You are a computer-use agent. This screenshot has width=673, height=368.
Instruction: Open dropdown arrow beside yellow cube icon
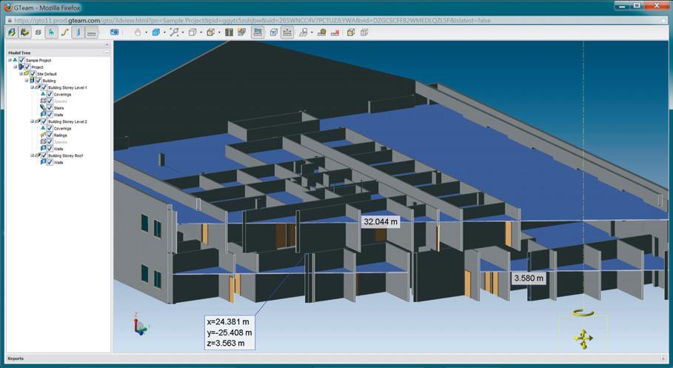pyautogui.click(x=219, y=33)
